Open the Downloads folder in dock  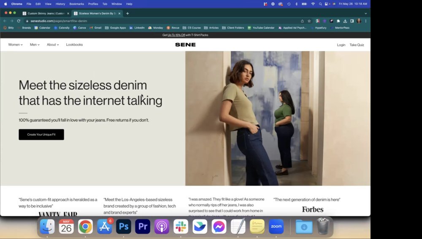[x=304, y=226]
